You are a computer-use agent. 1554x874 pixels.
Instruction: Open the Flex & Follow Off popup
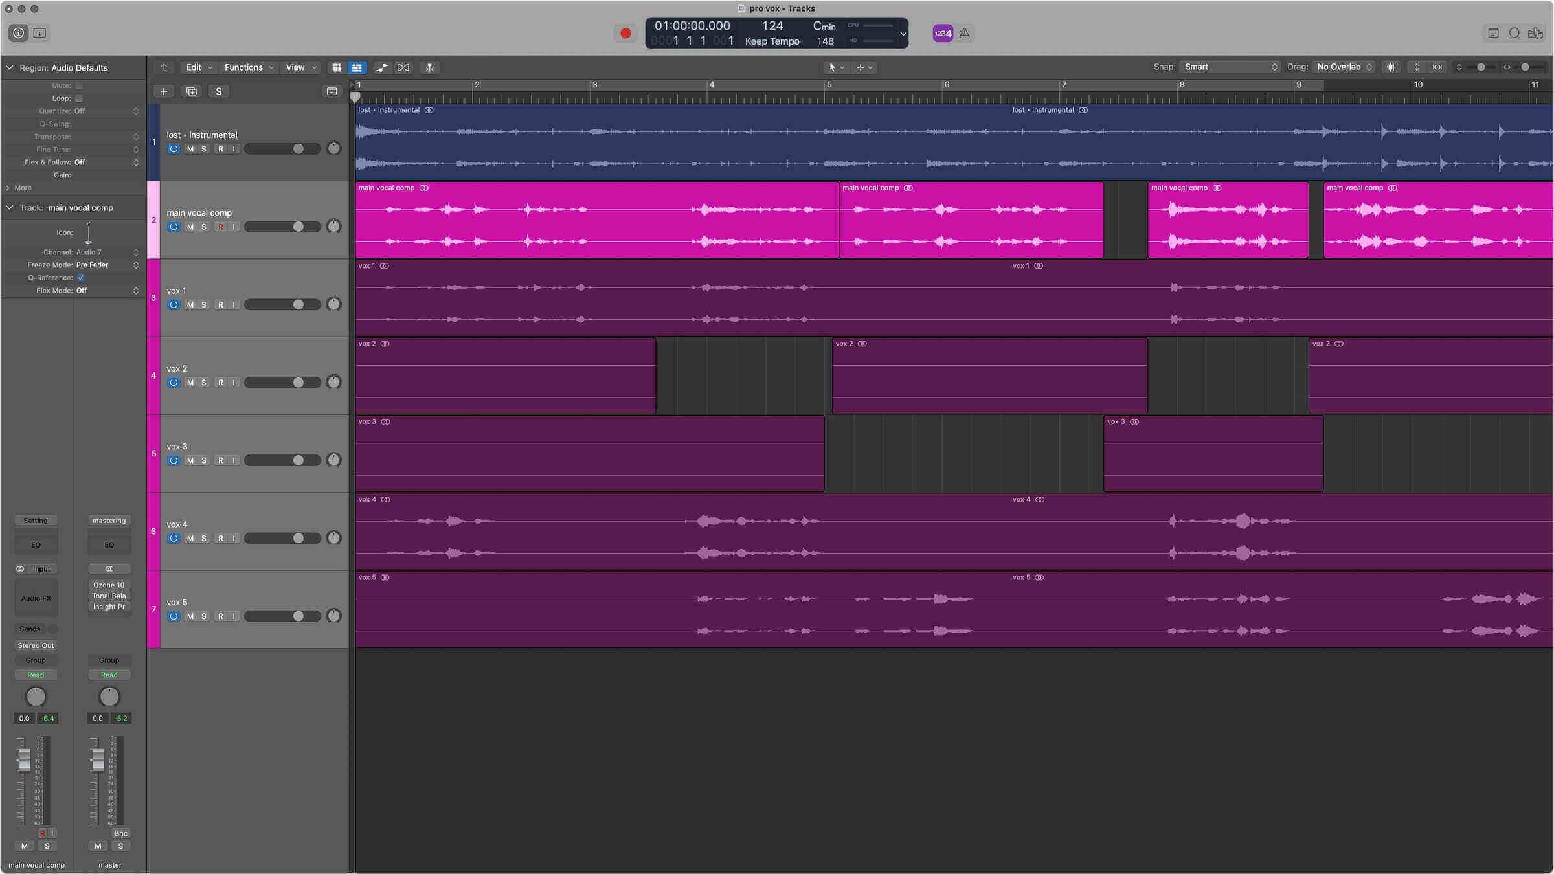click(x=107, y=162)
